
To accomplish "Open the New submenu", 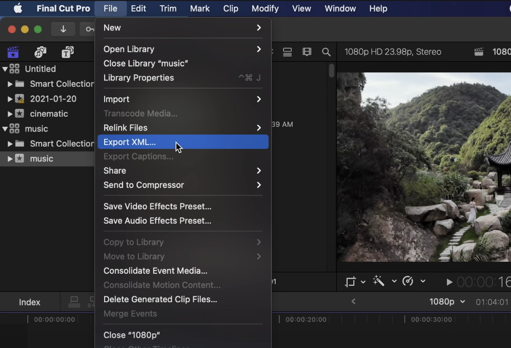I will tap(183, 27).
